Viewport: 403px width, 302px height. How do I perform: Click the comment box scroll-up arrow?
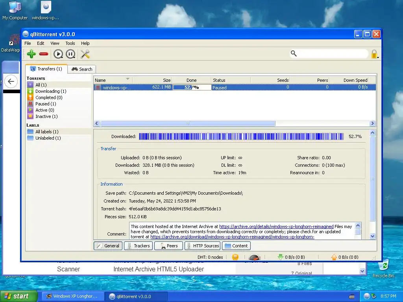[358, 226]
